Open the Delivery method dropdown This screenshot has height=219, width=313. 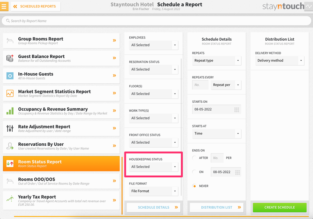click(x=280, y=60)
